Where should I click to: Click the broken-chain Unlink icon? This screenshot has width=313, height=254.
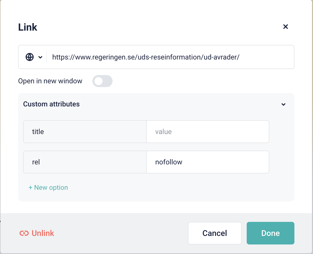[24, 233]
